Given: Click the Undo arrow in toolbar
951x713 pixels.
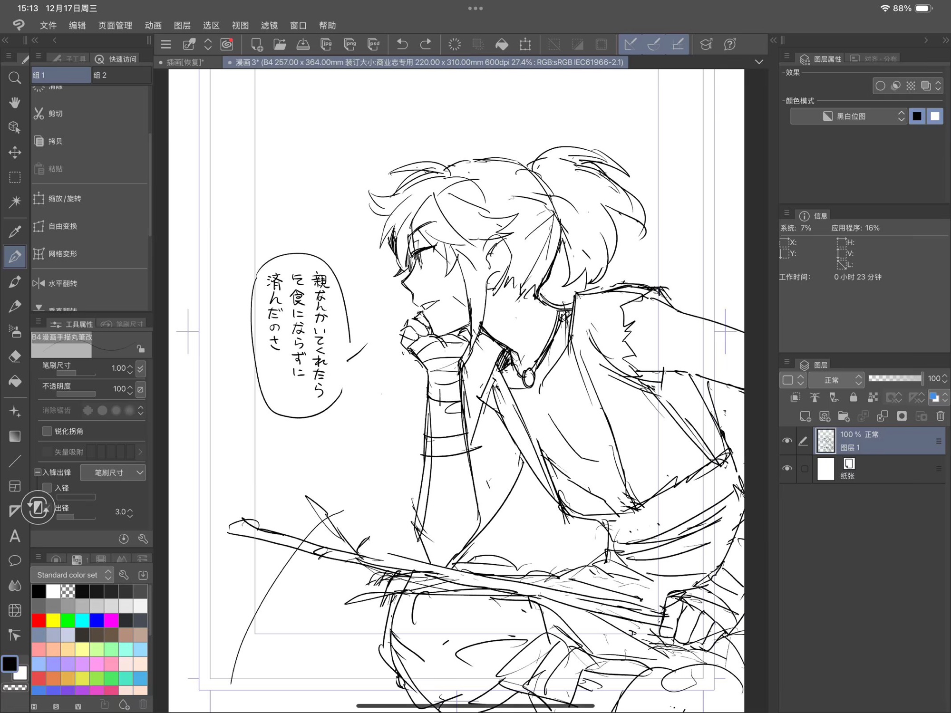Looking at the screenshot, I should 402,44.
